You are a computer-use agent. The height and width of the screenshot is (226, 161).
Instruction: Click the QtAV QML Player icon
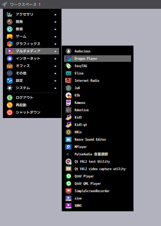(68, 184)
